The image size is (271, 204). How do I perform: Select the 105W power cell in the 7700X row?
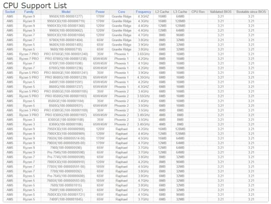coord(100,167)
